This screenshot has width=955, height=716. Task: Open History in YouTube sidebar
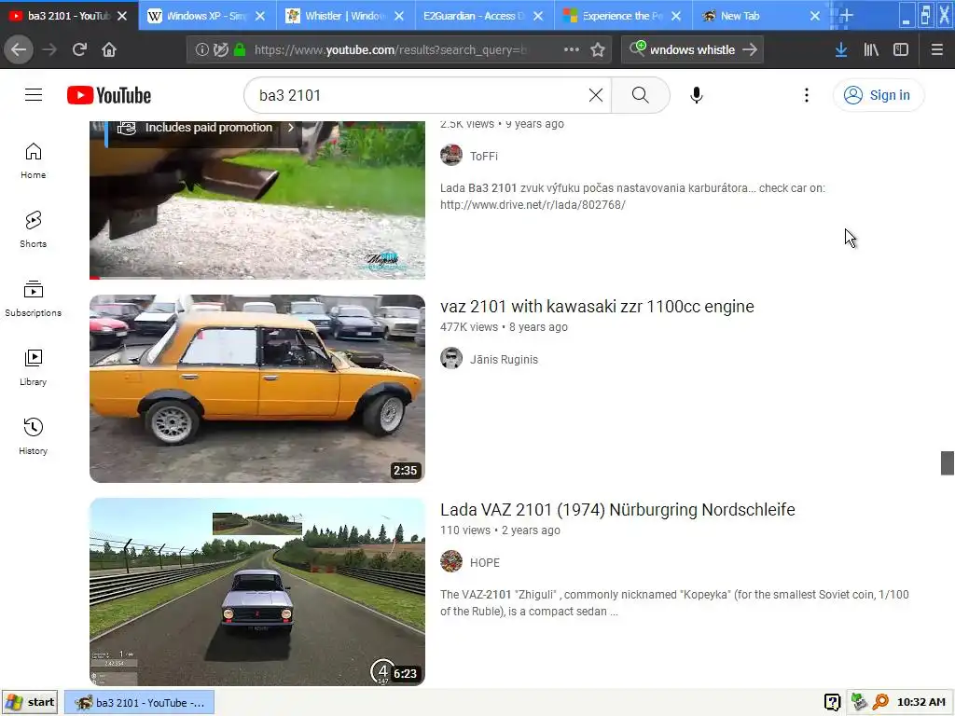pyautogui.click(x=33, y=436)
